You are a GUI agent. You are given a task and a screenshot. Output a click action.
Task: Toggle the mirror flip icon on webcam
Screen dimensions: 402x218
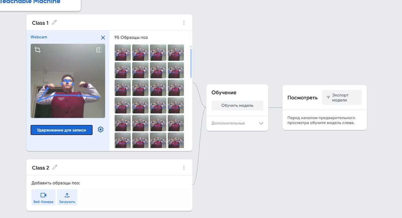click(99, 50)
